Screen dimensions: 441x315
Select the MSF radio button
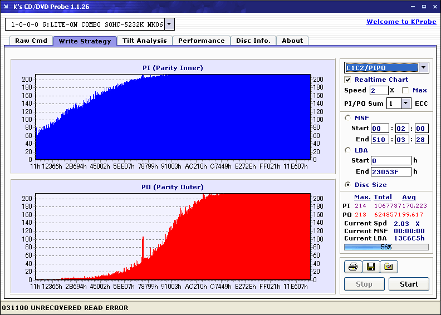pyautogui.click(x=347, y=118)
